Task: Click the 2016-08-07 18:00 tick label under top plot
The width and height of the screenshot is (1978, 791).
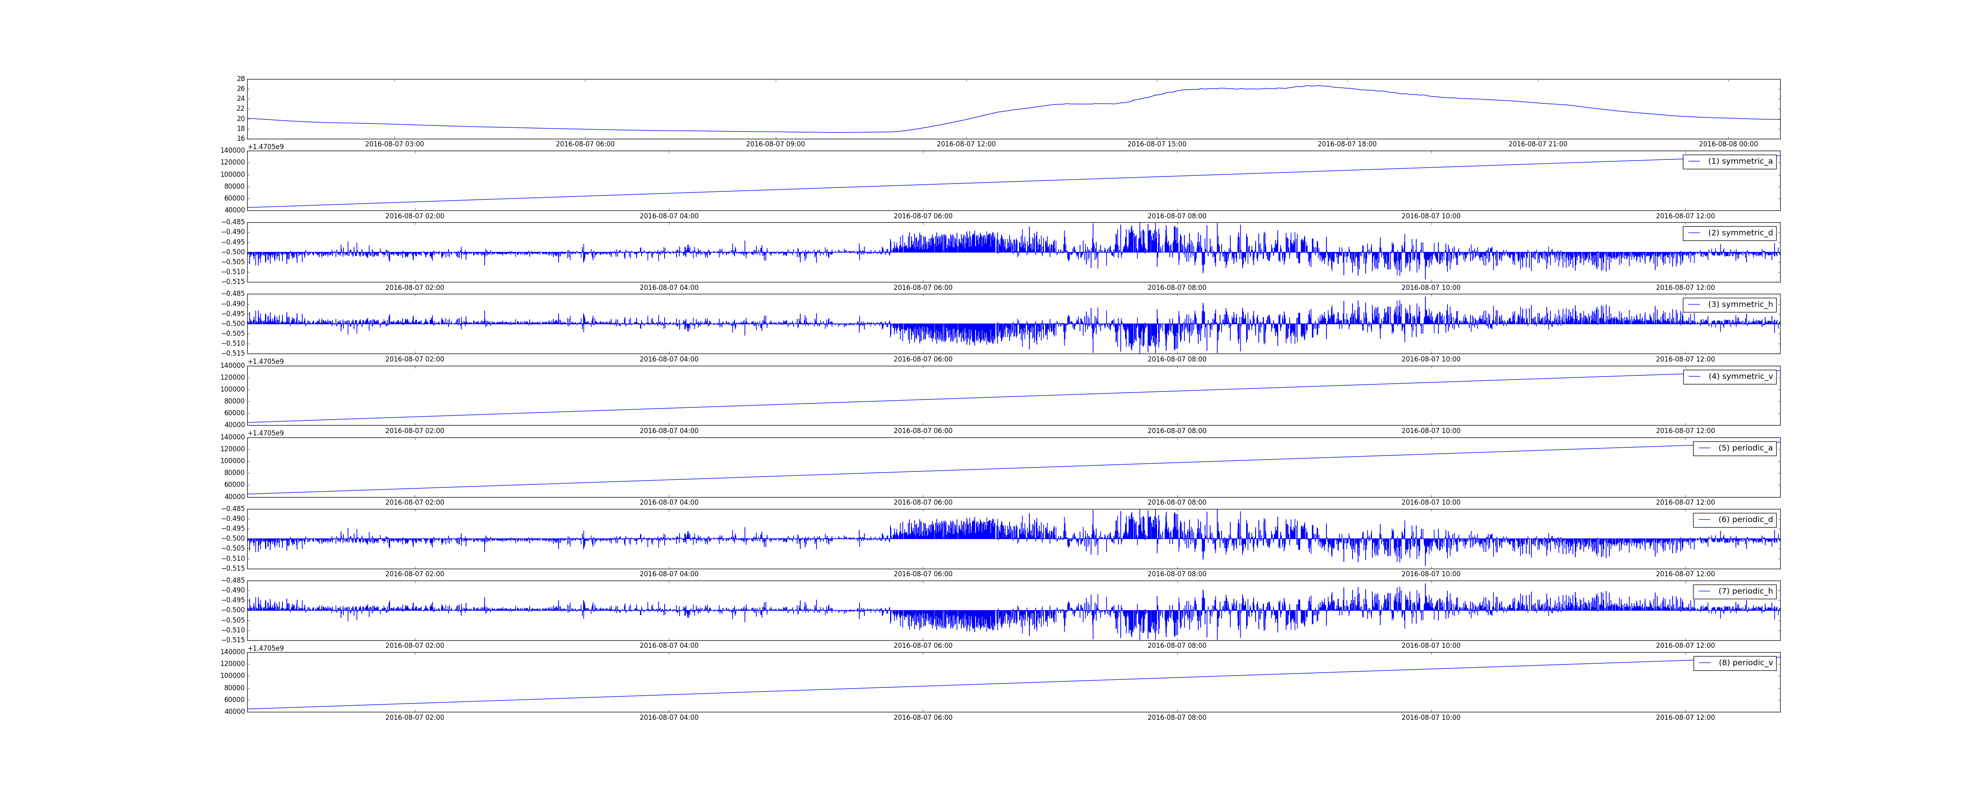Action: point(1347,144)
